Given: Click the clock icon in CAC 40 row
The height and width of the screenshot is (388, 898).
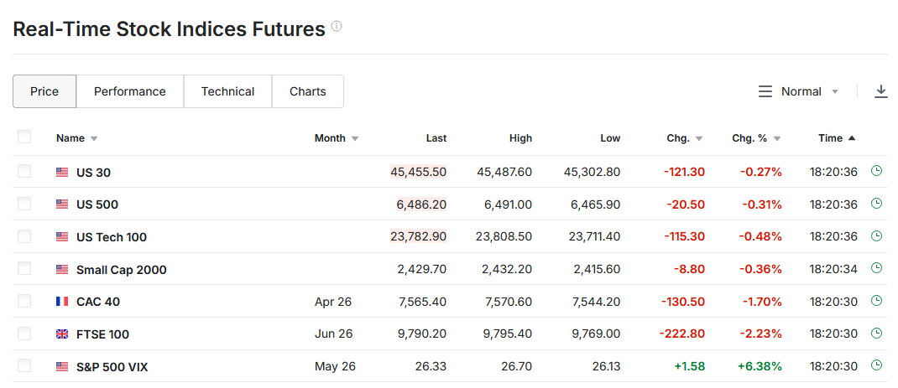Looking at the screenshot, I should click(877, 301).
